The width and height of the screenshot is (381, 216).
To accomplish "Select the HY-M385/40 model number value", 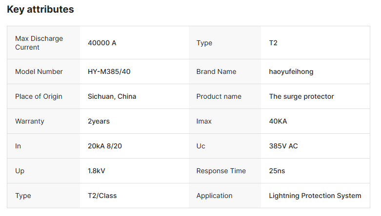I will [109, 72].
